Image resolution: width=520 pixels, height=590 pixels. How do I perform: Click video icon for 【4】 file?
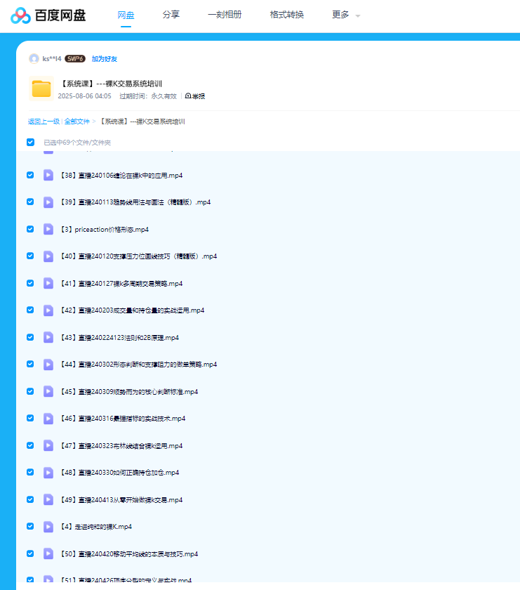click(48, 527)
